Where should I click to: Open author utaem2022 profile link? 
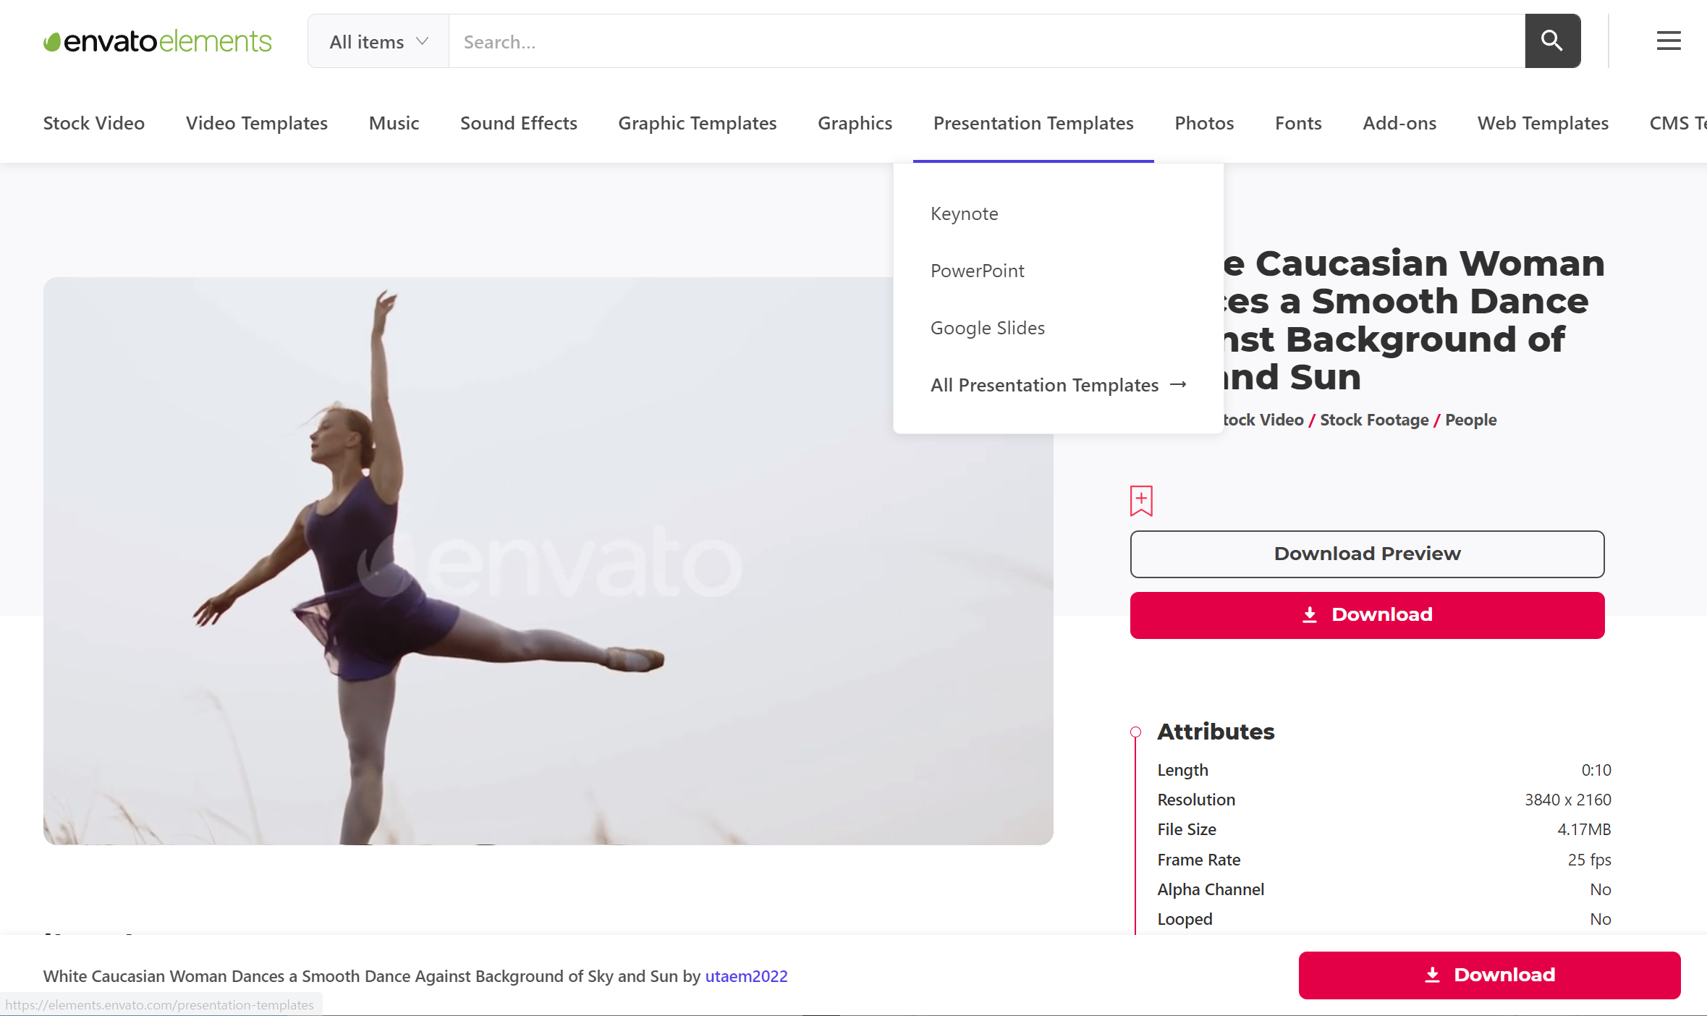coord(746,976)
